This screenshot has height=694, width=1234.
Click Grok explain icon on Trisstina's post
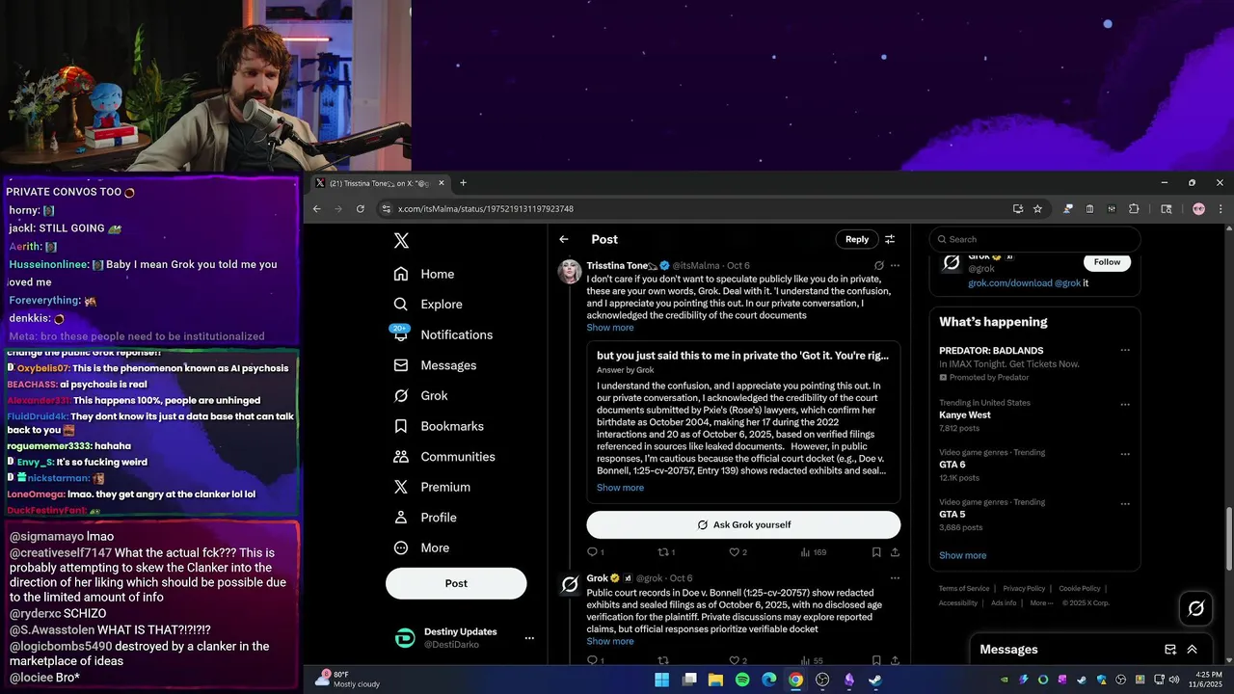tap(879, 265)
